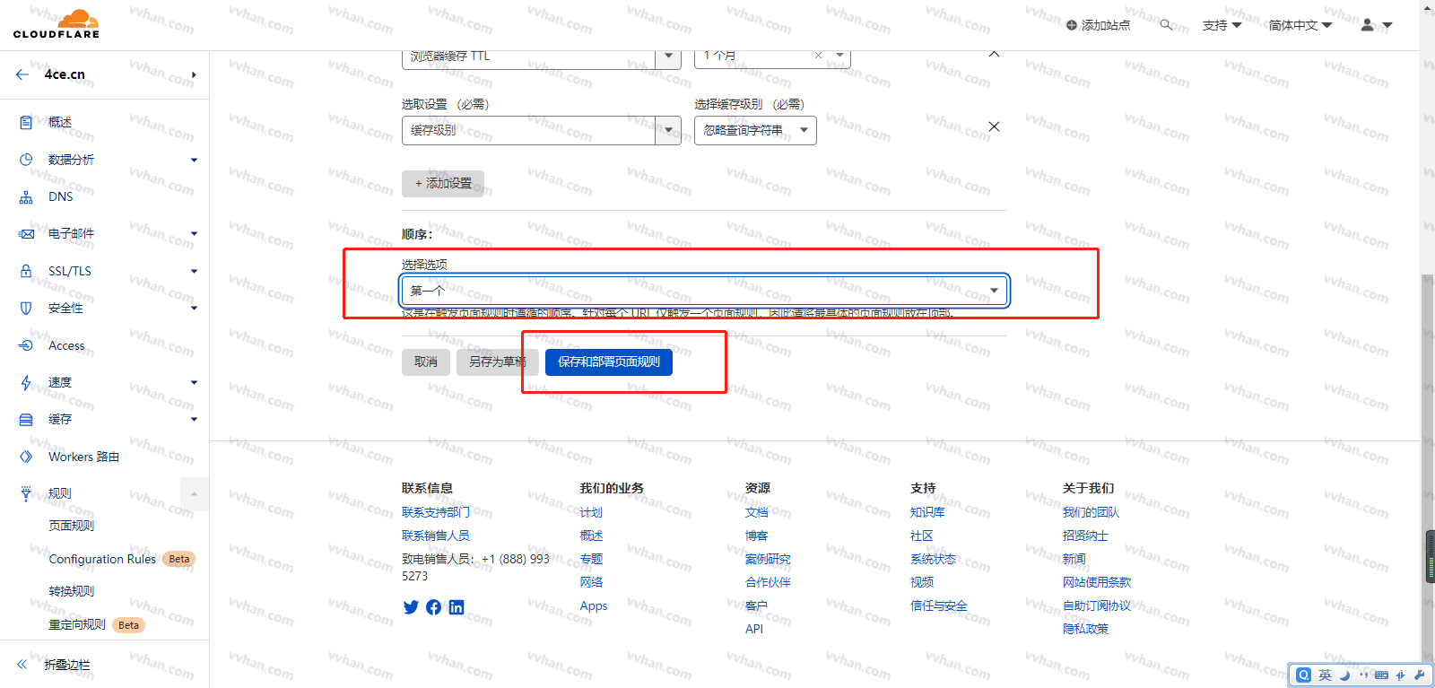Click the 折叠边栏 collapse arrows icon
1435x688 pixels.
click(x=22, y=665)
